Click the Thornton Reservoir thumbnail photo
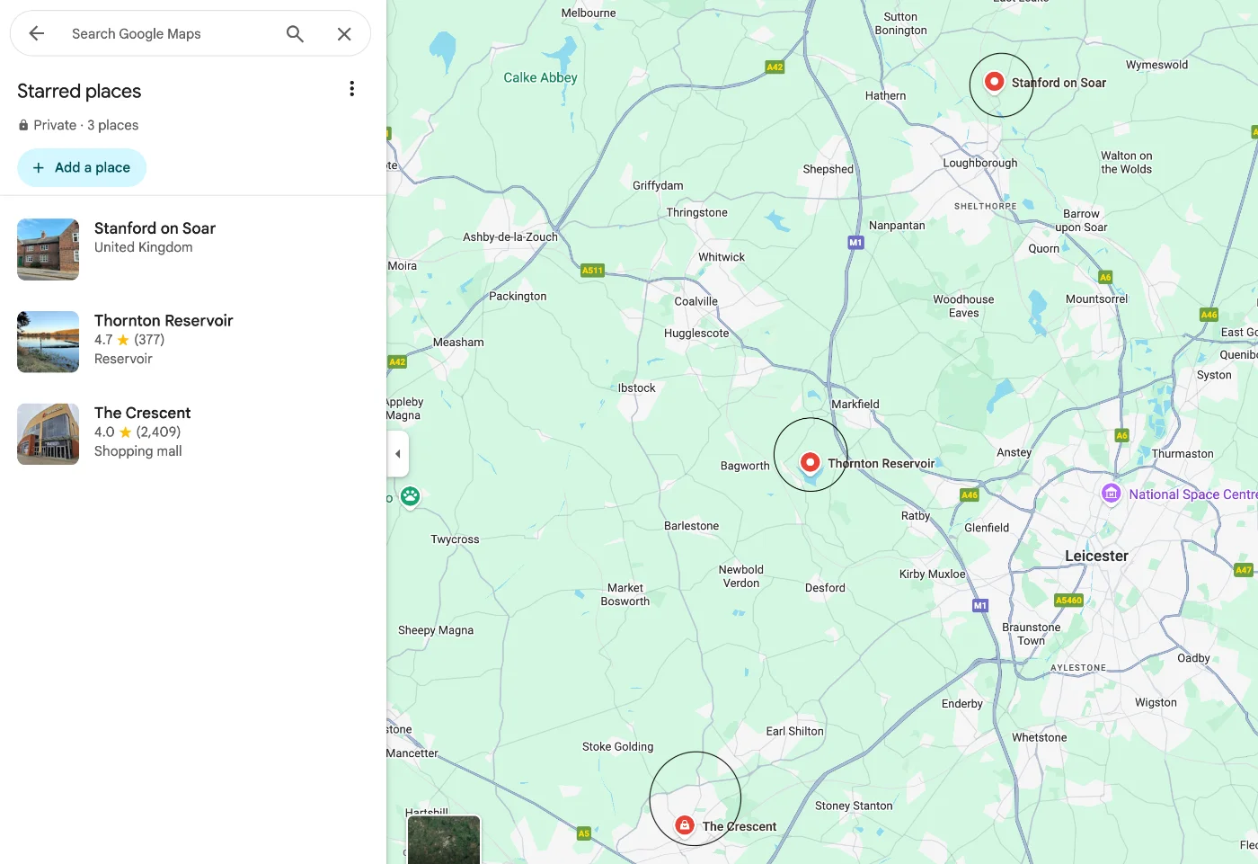The image size is (1258, 864). click(x=49, y=343)
